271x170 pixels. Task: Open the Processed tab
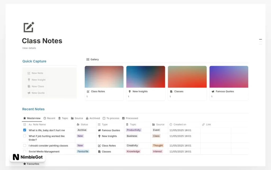130,118
